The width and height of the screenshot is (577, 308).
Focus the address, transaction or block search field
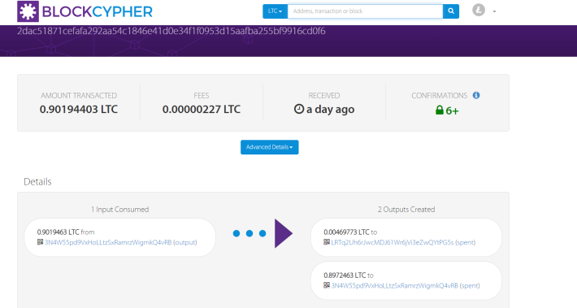pyautogui.click(x=365, y=11)
